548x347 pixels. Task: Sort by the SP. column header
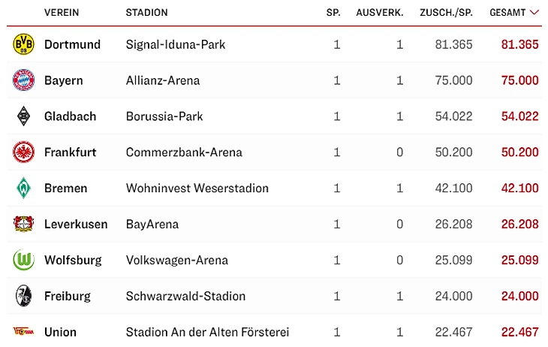(x=333, y=13)
